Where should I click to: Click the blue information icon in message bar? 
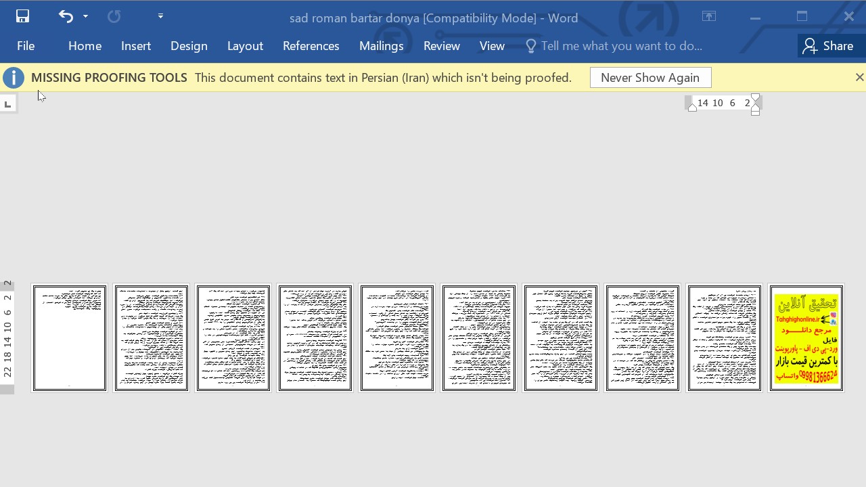pos(13,78)
